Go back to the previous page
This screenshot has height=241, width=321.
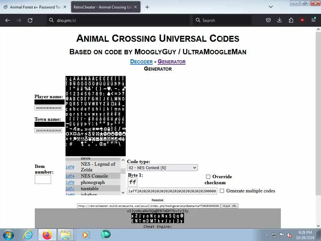pos(8,20)
